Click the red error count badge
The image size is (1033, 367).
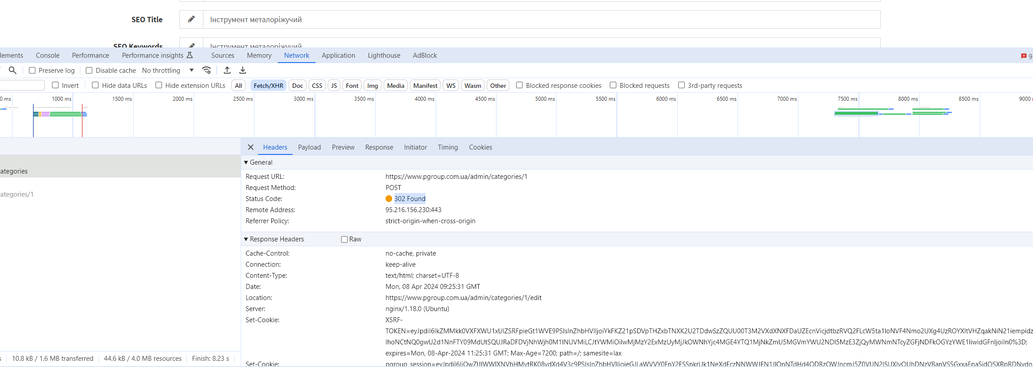tap(1024, 56)
